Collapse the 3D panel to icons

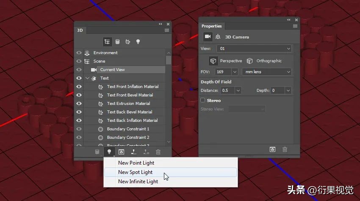tap(161, 24)
